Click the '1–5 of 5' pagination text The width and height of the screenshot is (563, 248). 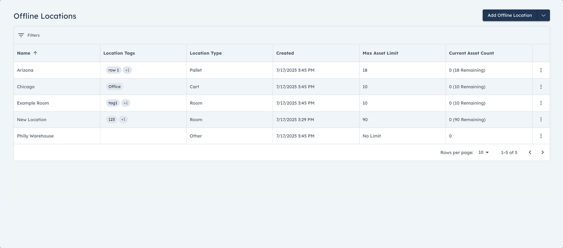[509, 153]
